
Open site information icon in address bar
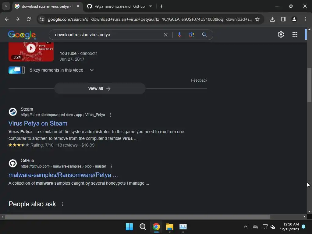42,19
